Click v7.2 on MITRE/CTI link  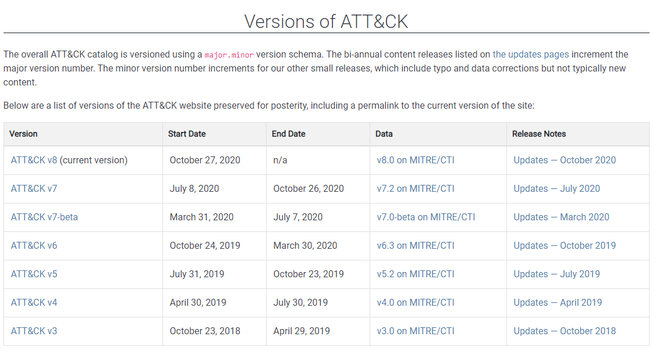click(415, 188)
